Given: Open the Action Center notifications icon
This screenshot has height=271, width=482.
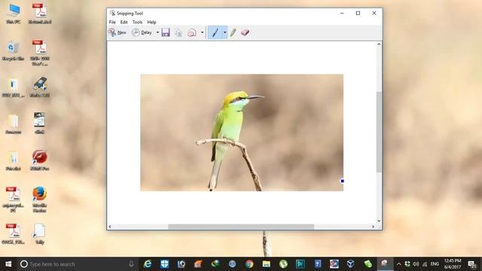Looking at the screenshot, I should click(x=472, y=264).
